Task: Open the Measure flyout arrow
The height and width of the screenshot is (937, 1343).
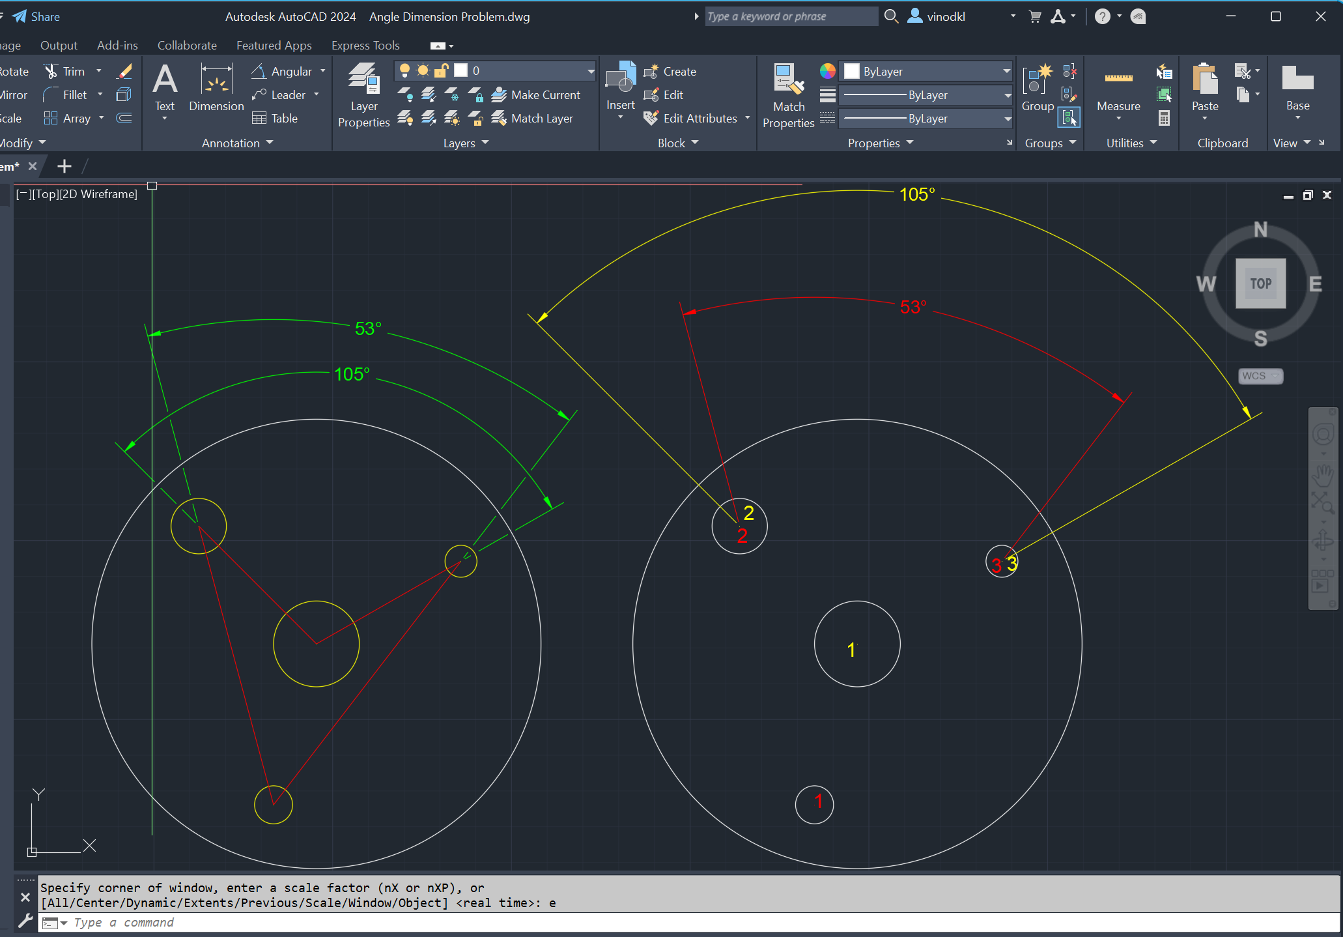Action: (1118, 117)
